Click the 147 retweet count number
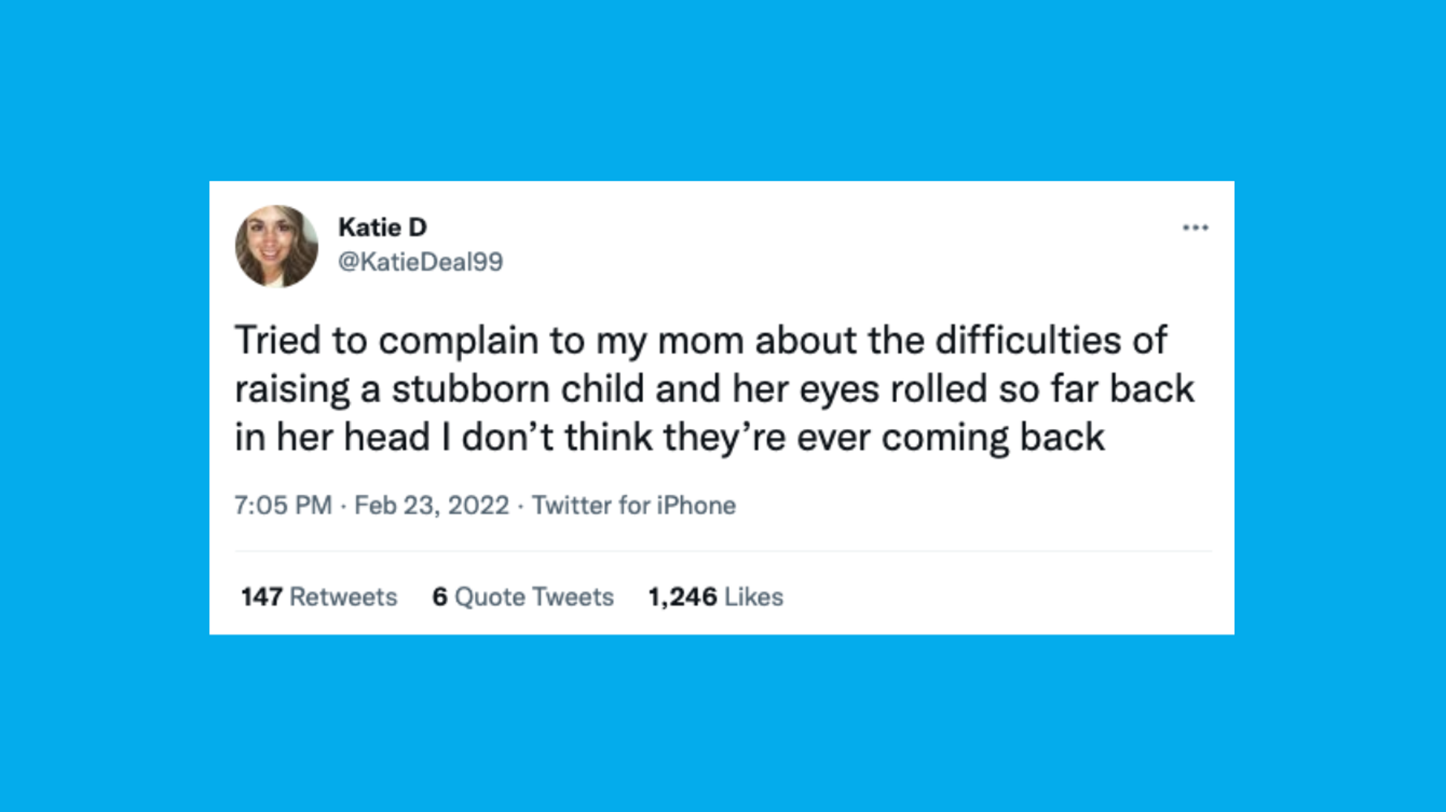The height and width of the screenshot is (812, 1446). pyautogui.click(x=261, y=597)
